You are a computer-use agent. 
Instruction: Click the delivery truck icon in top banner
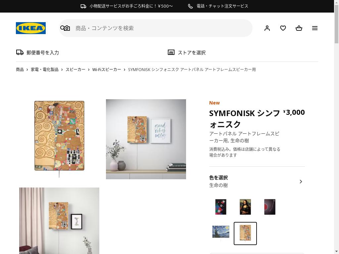[83, 6]
